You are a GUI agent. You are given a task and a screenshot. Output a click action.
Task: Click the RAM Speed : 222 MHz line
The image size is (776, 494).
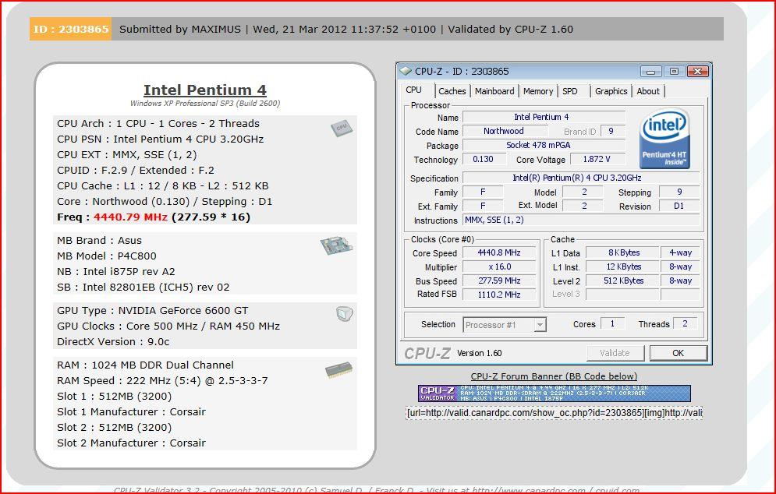[x=162, y=381]
